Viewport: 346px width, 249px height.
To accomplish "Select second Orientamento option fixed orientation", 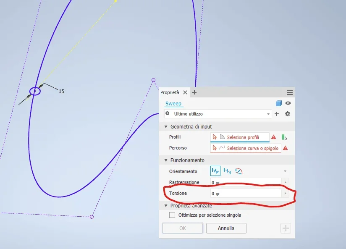I will [x=227, y=171].
